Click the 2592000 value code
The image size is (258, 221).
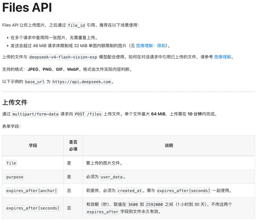(154, 205)
